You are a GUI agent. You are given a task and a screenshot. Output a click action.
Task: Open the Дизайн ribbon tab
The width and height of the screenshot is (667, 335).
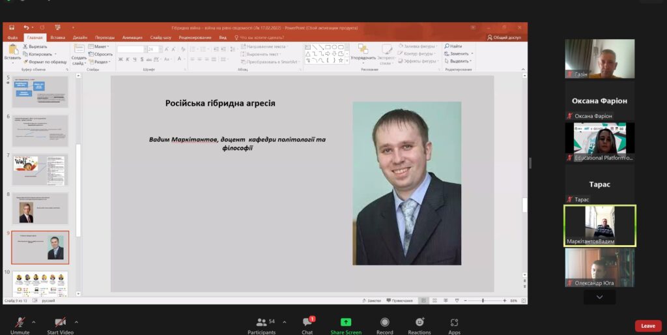point(80,38)
